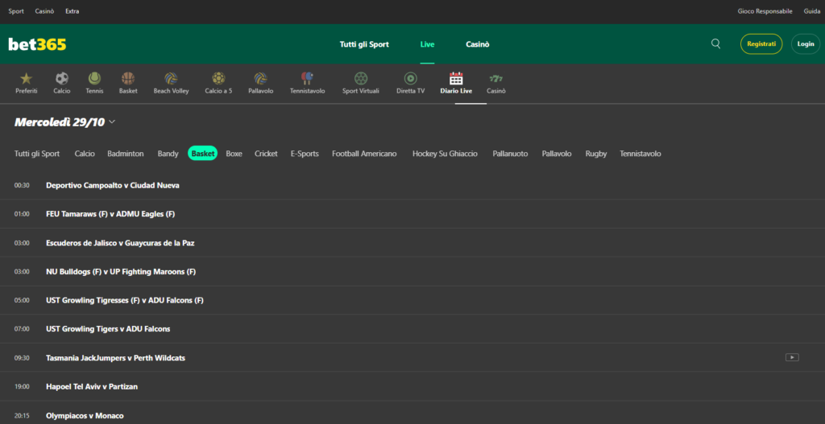
Task: Filter the diary by Calcio
Action: pyautogui.click(x=85, y=154)
